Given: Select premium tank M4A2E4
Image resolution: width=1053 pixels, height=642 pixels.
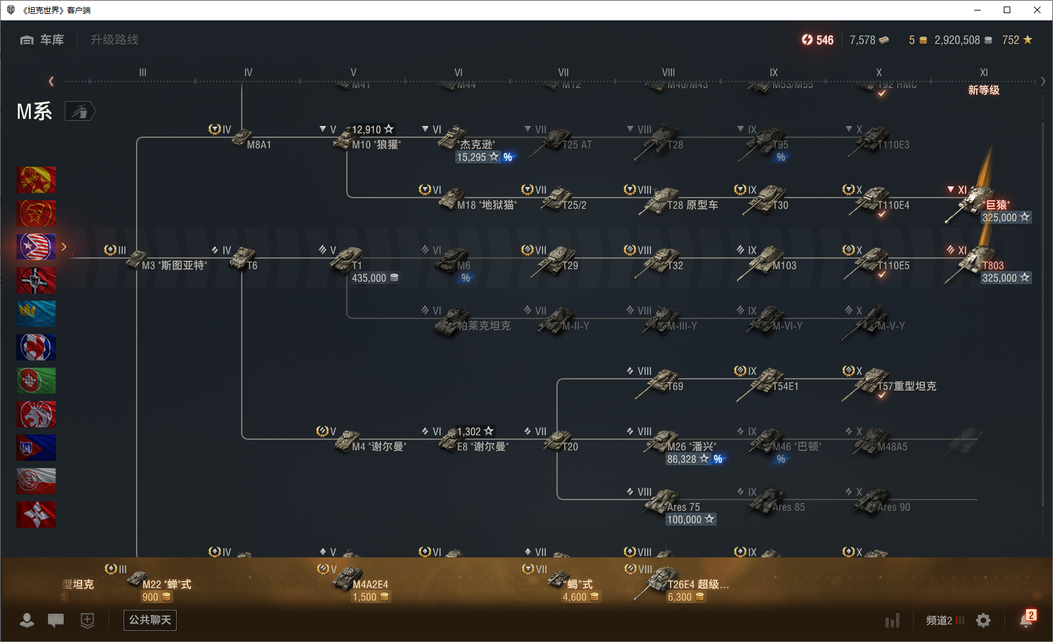Looking at the screenshot, I should click(355, 584).
